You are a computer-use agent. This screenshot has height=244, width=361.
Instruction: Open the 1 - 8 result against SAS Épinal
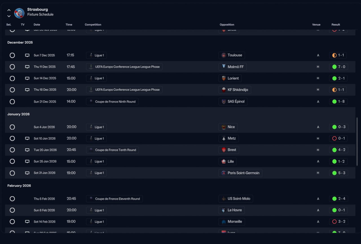(x=338, y=101)
